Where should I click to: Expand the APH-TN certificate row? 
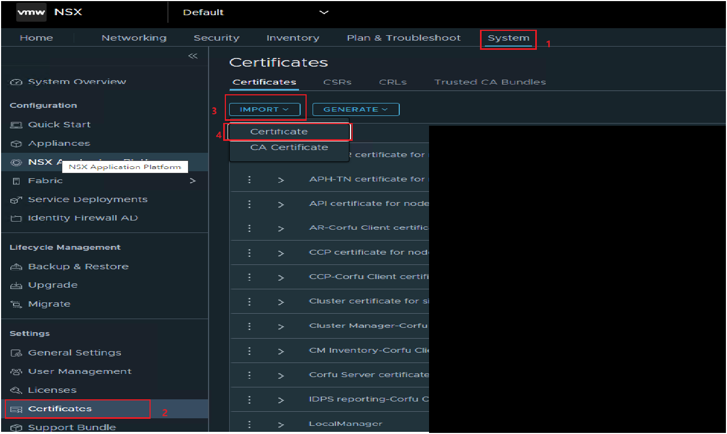click(281, 180)
